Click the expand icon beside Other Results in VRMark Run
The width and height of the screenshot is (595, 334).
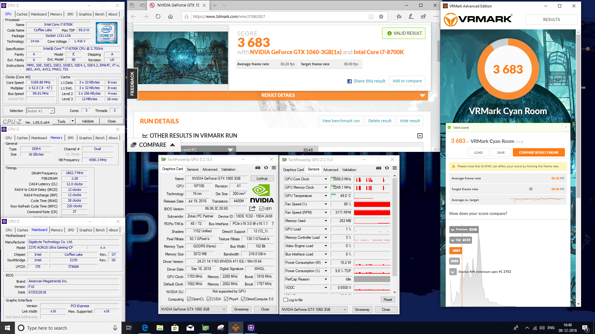[x=420, y=135]
